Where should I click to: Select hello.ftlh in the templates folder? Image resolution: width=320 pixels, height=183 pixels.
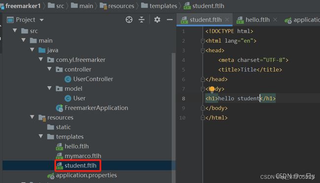click(77, 147)
